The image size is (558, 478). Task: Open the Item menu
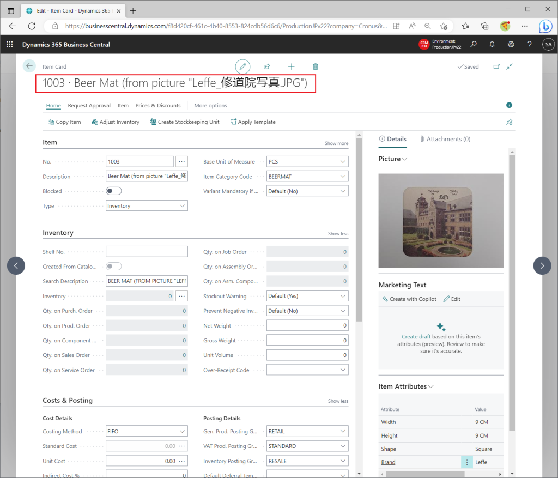123,105
